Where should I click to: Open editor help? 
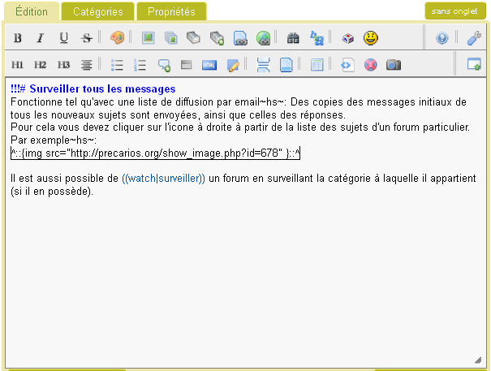click(441, 38)
